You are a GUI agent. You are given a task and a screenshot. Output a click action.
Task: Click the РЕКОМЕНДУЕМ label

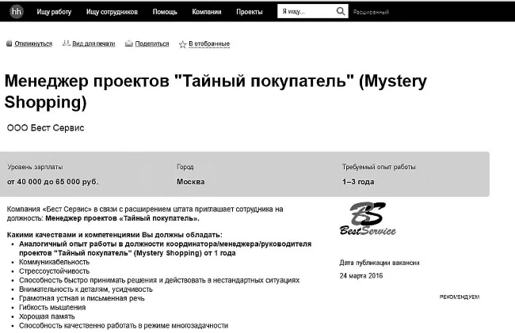(460, 297)
